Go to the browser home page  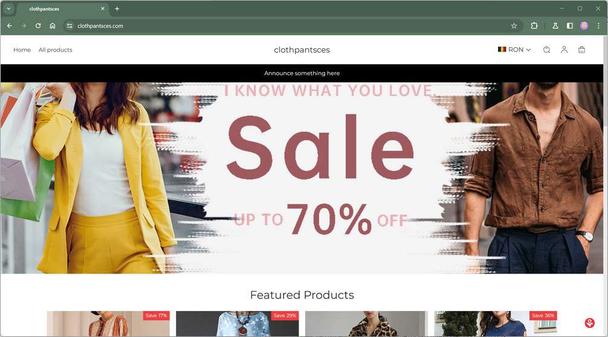pos(53,25)
